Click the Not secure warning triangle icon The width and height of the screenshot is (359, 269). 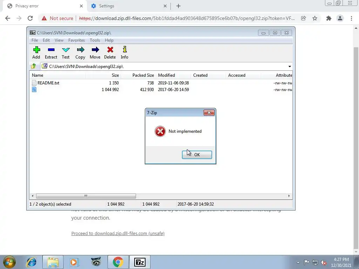pos(44,18)
